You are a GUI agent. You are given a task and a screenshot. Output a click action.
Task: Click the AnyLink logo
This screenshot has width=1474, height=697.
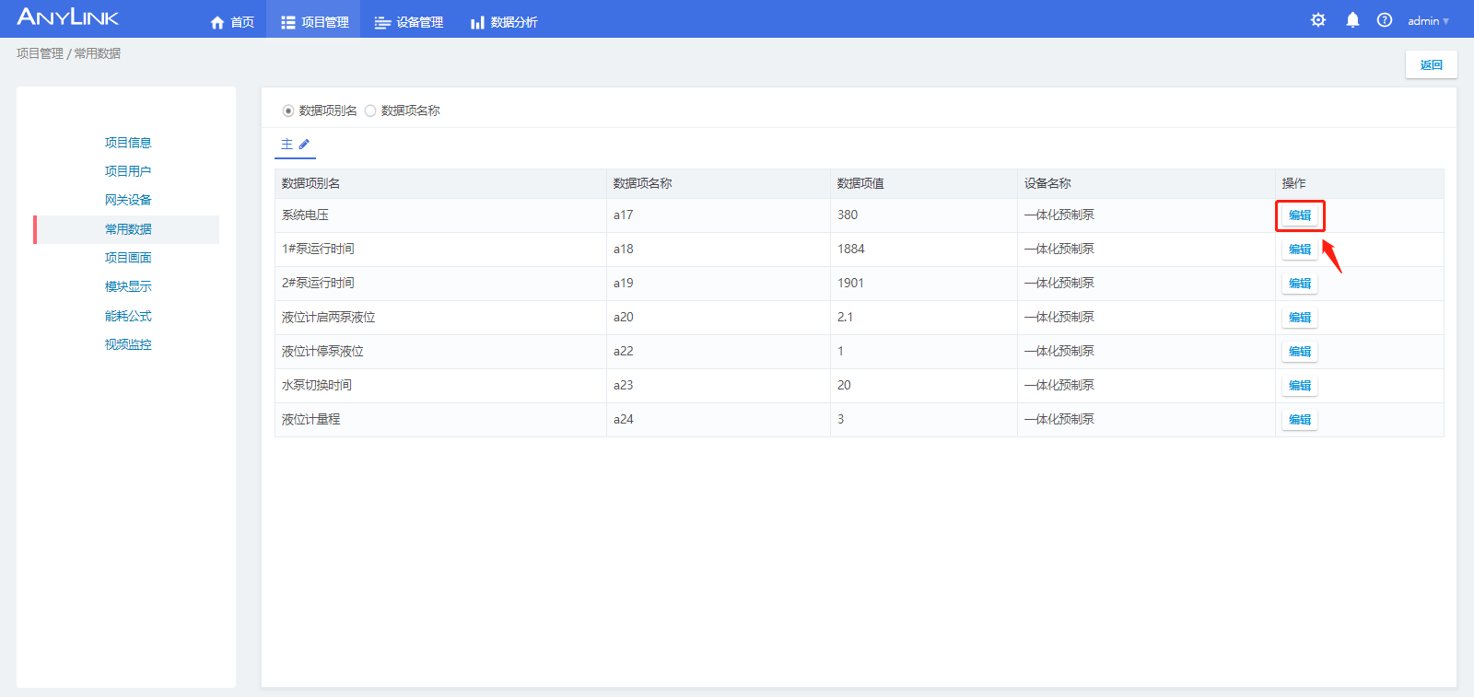coord(68,17)
